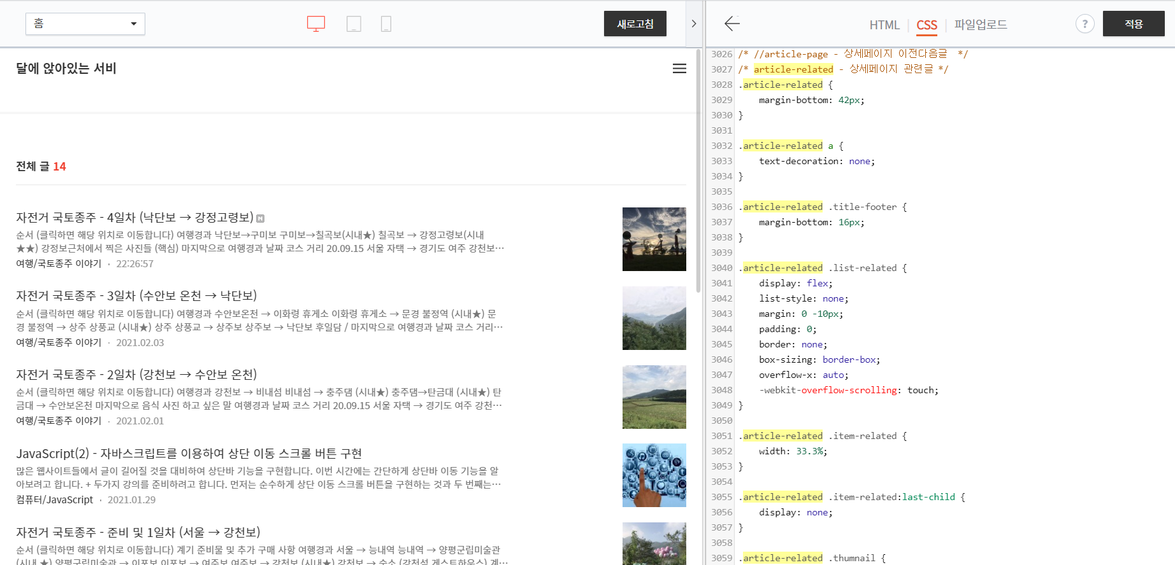1175x565 pixels.
Task: Open the hamburger menu in blog preview
Action: pos(679,69)
